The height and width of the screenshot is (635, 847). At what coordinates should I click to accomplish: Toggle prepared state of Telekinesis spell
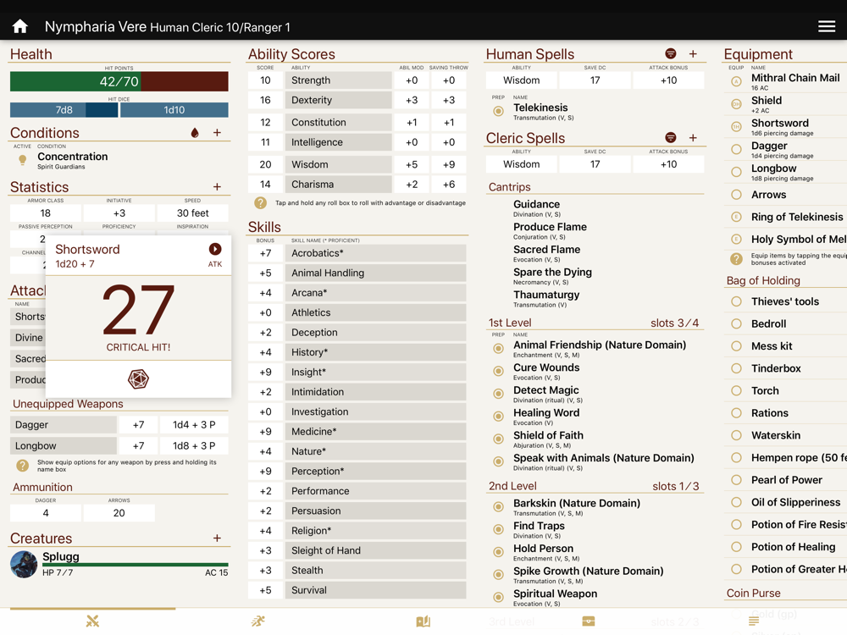[x=499, y=111]
